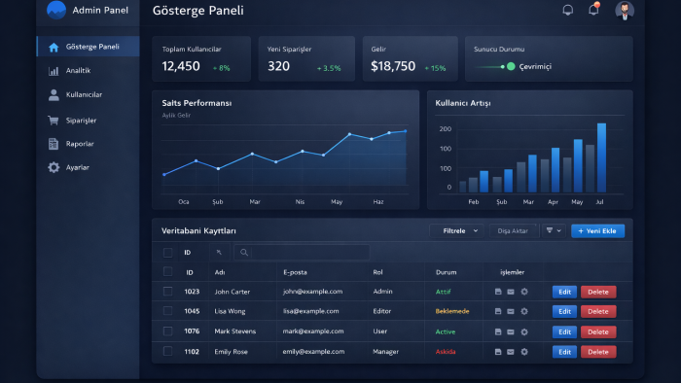Click the Active status of Mark Stevens
This screenshot has width=681, height=383.
pos(446,331)
